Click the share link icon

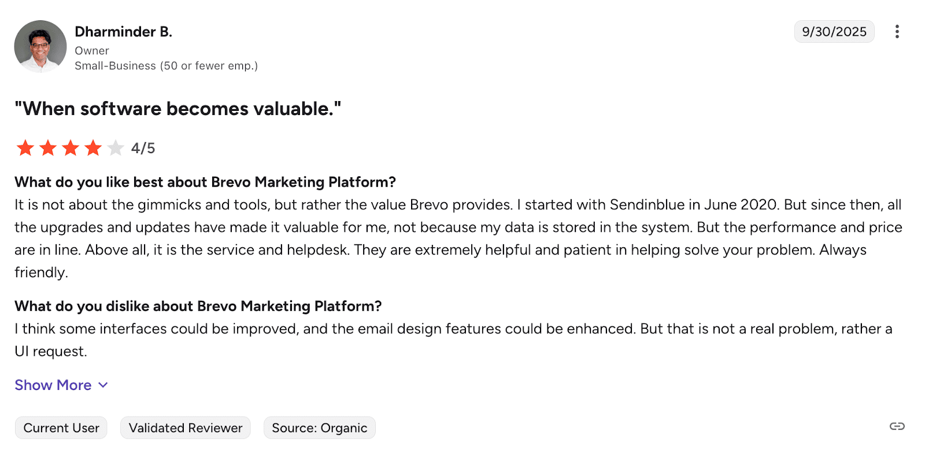[897, 427]
